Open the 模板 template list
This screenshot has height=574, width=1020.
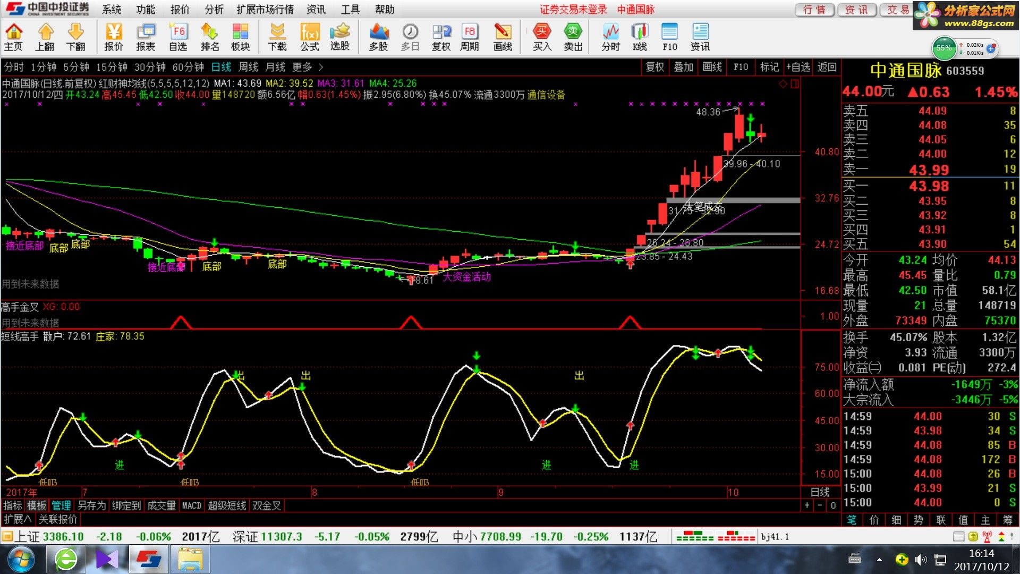37,505
